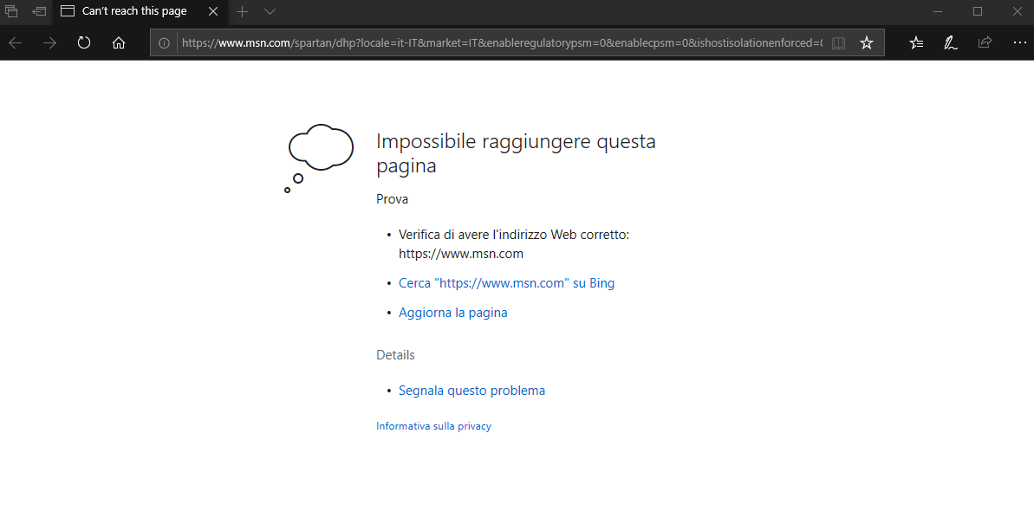Close the "Can't reach this page" tab
1034x524 pixels.
click(212, 11)
